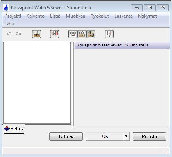Expand the OK button dropdown arrow
172x157 pixels.
pyautogui.click(x=127, y=136)
